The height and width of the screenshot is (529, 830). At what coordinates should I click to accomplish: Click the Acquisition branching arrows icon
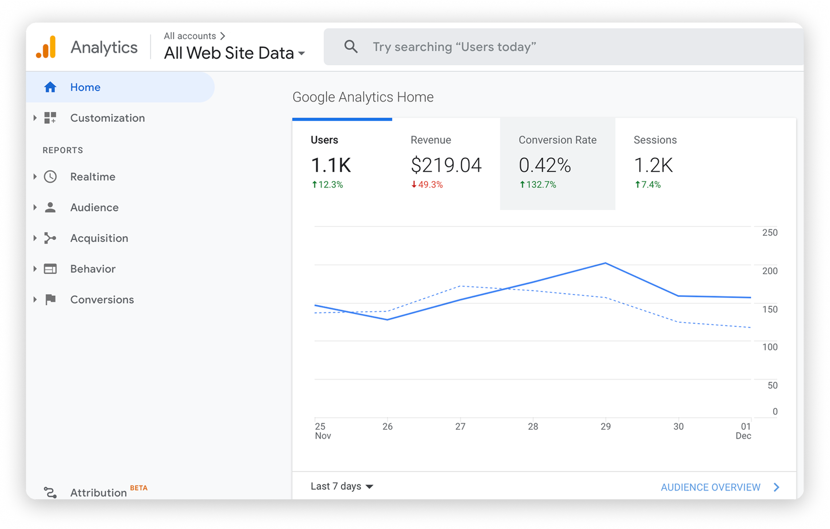pyautogui.click(x=50, y=238)
